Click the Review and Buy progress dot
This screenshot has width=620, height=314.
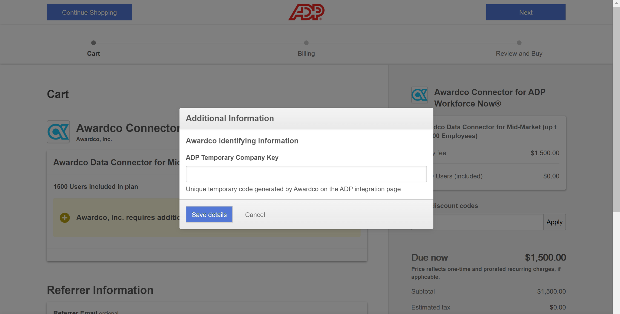pyautogui.click(x=519, y=43)
